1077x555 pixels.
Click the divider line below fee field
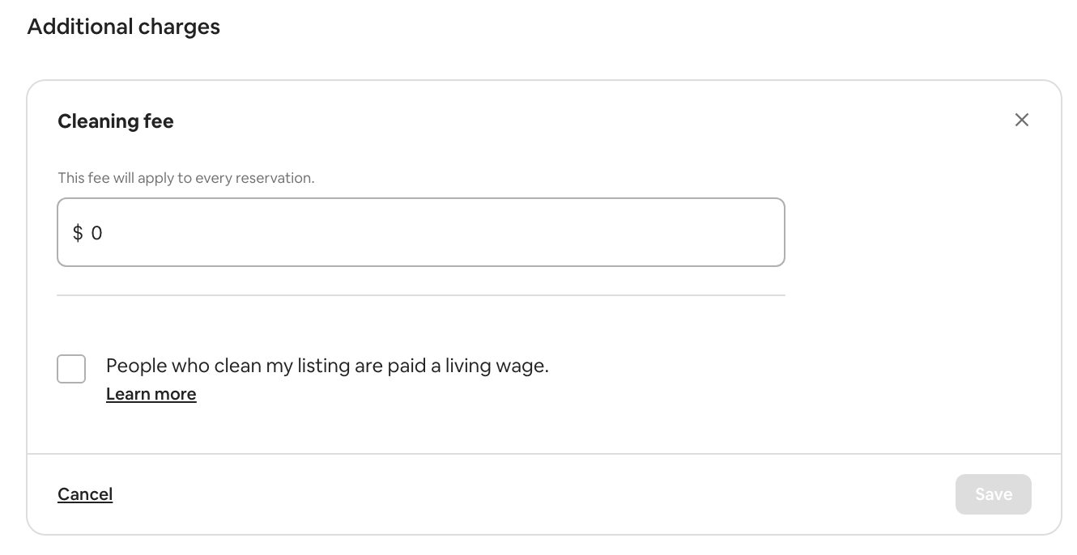(x=421, y=295)
